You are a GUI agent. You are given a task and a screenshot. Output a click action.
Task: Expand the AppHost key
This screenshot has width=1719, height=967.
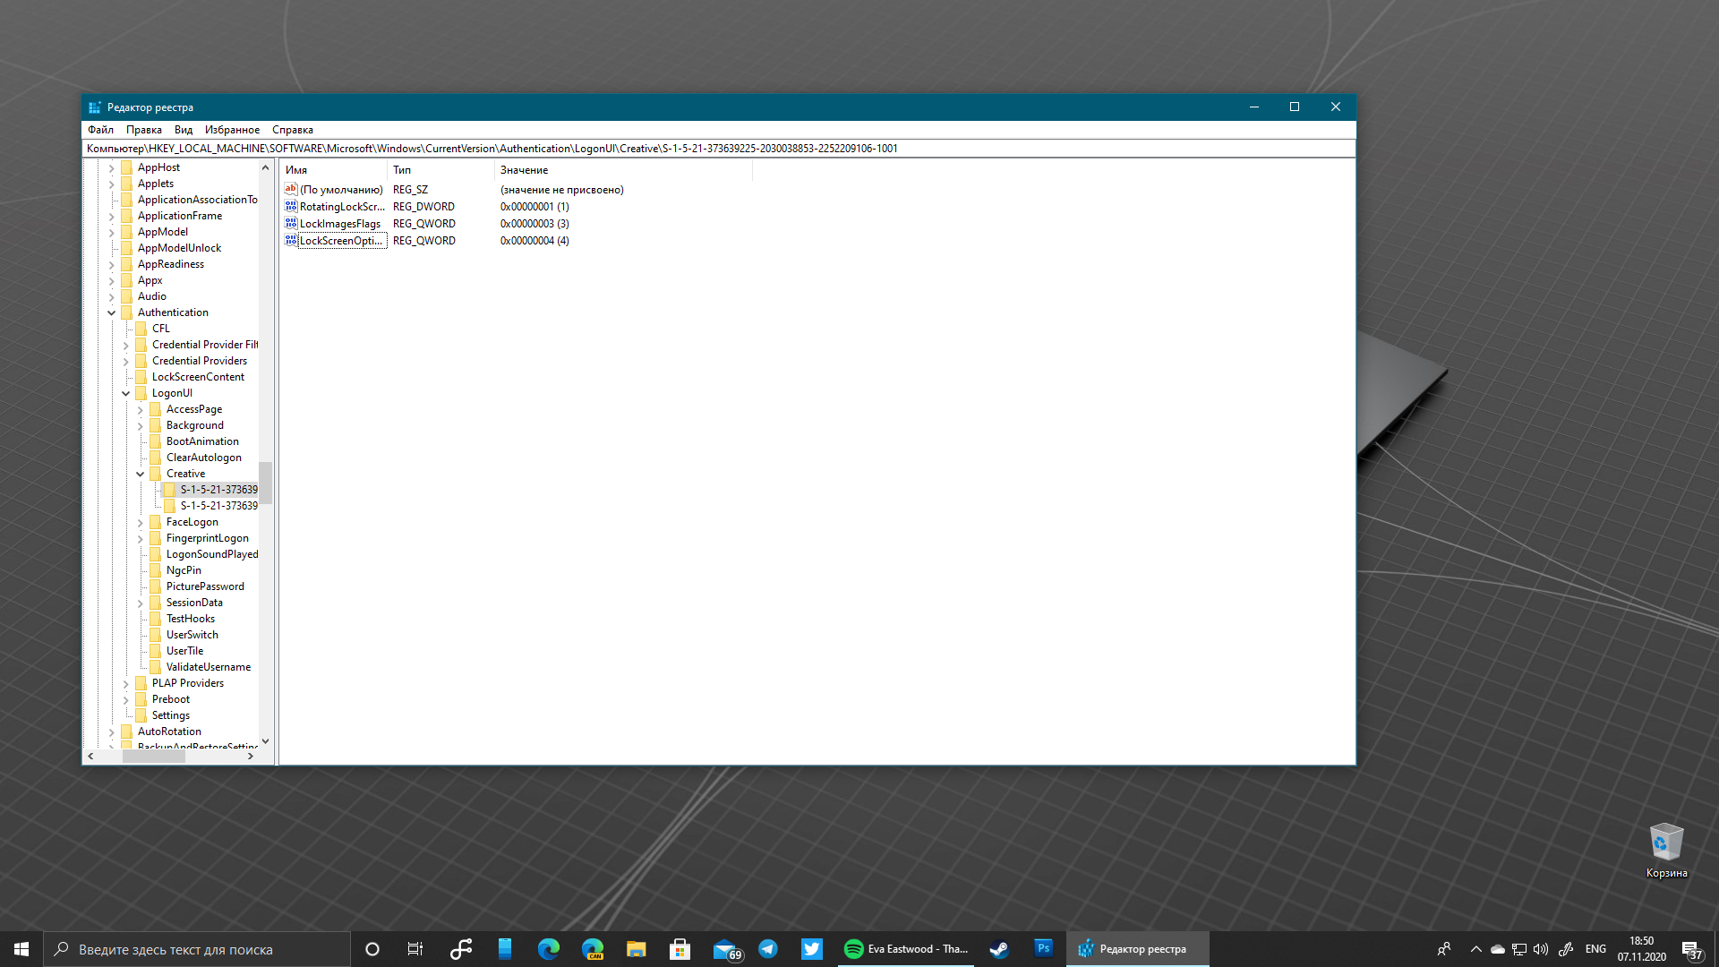[112, 167]
